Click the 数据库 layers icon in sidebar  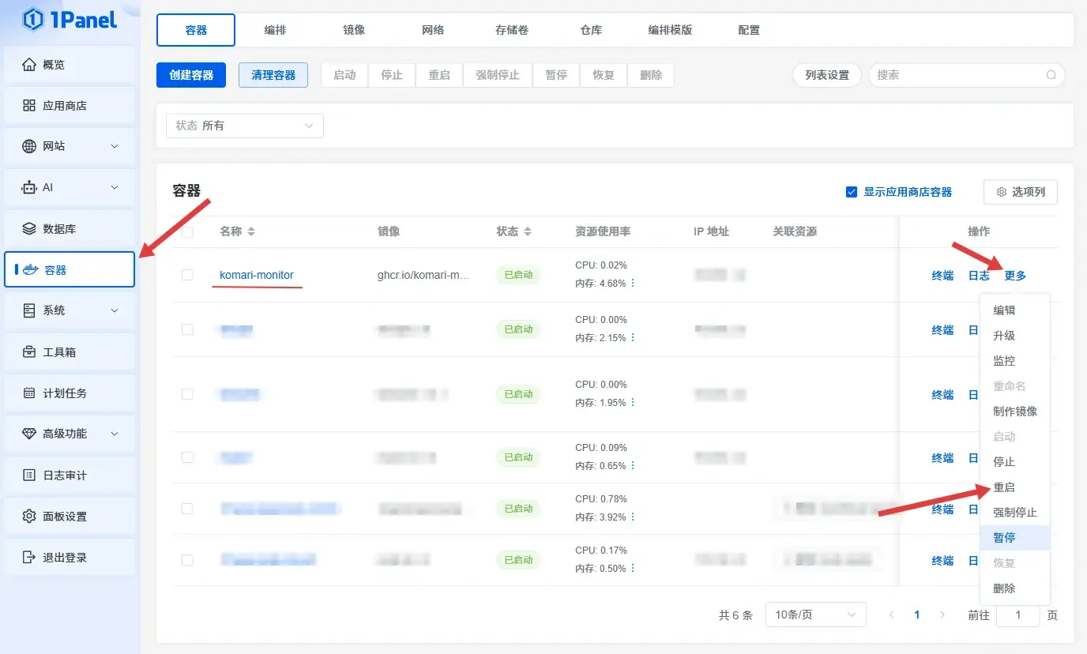pyautogui.click(x=29, y=229)
